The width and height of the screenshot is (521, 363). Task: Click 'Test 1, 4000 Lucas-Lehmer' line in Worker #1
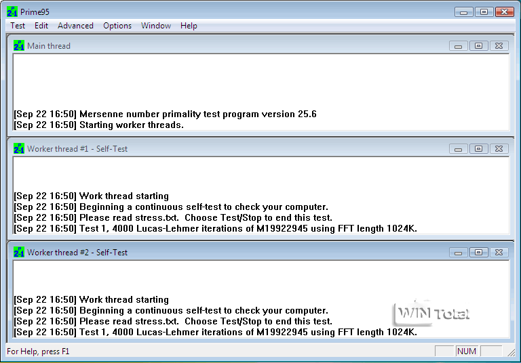(x=215, y=229)
